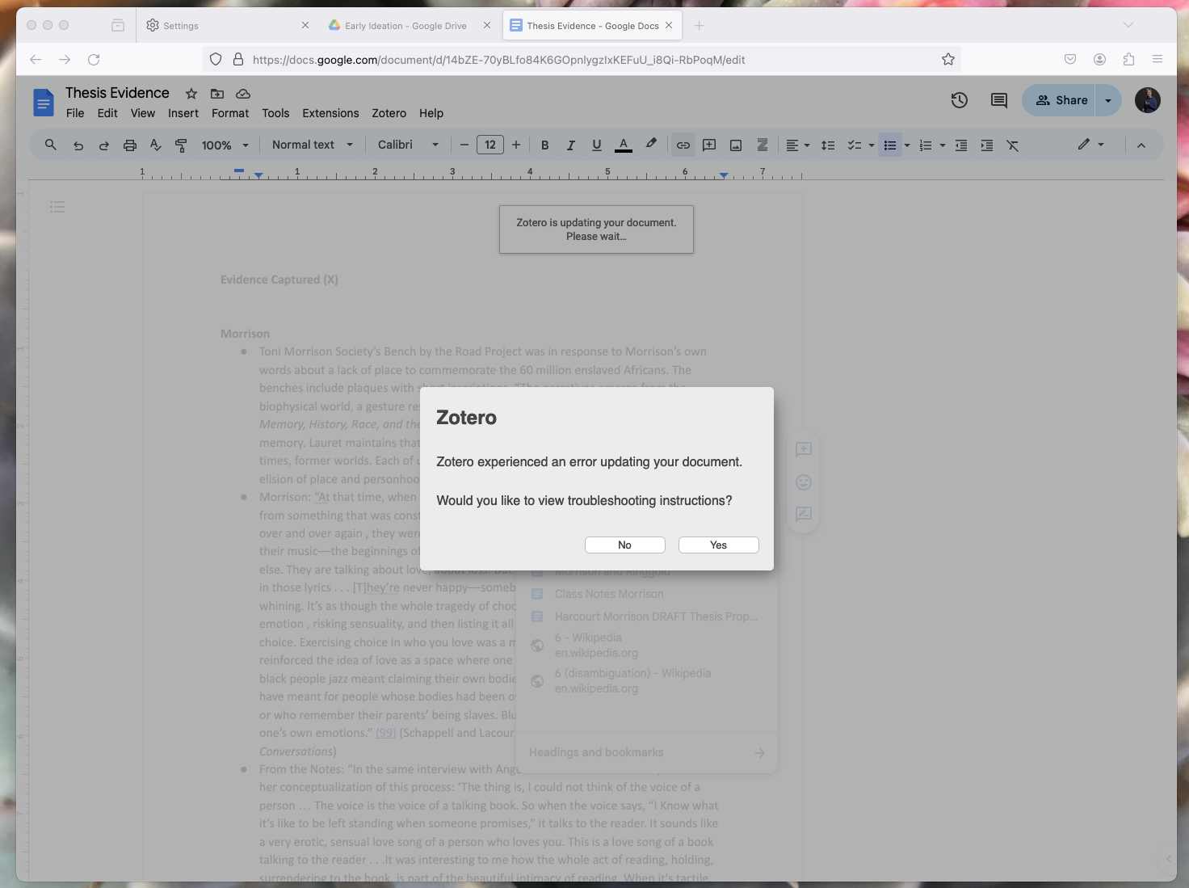The height and width of the screenshot is (888, 1189).
Task: Expand bulleted list options arrow
Action: coord(907,145)
